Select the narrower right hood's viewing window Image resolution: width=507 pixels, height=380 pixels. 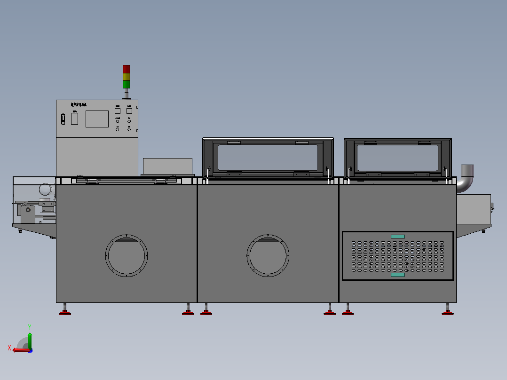click(x=397, y=158)
